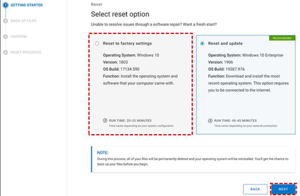Click the clock icon beside 20-25 minutes run time
The width and height of the screenshot is (300, 196).
pos(105,120)
